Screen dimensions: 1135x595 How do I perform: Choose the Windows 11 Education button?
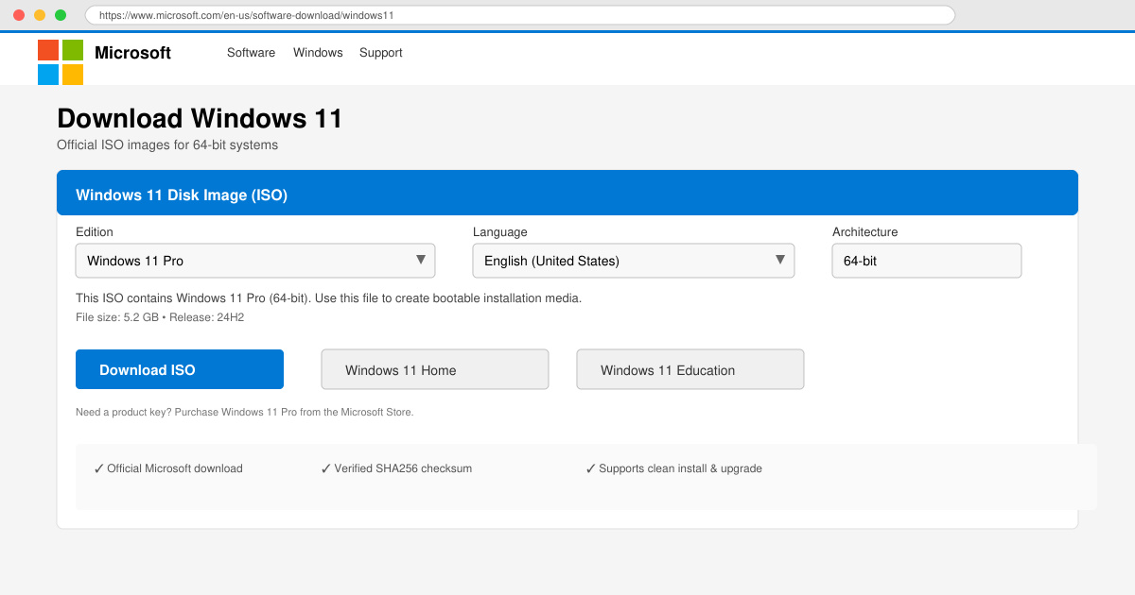tap(690, 369)
